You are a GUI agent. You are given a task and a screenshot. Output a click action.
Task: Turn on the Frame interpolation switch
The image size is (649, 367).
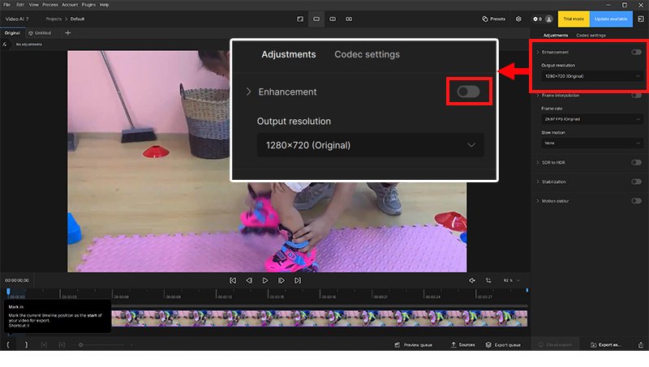[636, 96]
